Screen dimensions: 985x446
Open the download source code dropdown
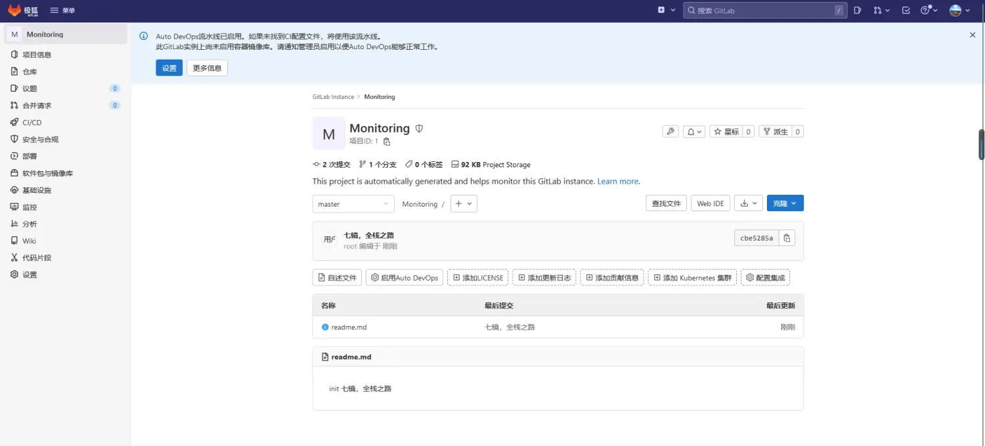[749, 203]
